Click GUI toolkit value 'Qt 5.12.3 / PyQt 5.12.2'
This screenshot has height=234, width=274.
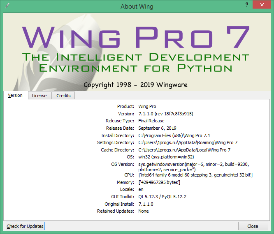pos(163,197)
